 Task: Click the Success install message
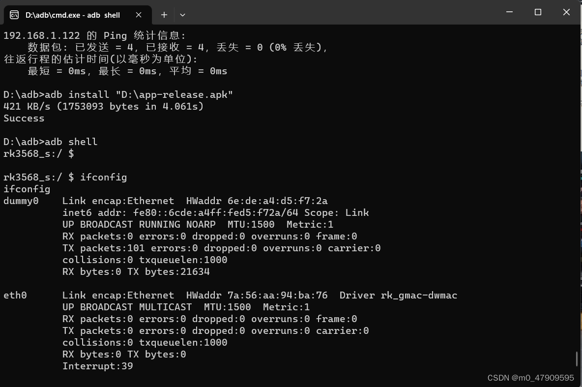coord(24,118)
